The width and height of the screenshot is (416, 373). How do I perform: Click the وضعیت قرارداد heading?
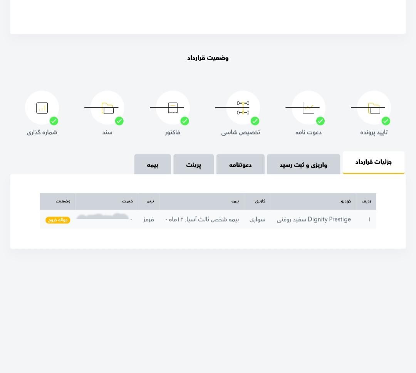click(208, 58)
